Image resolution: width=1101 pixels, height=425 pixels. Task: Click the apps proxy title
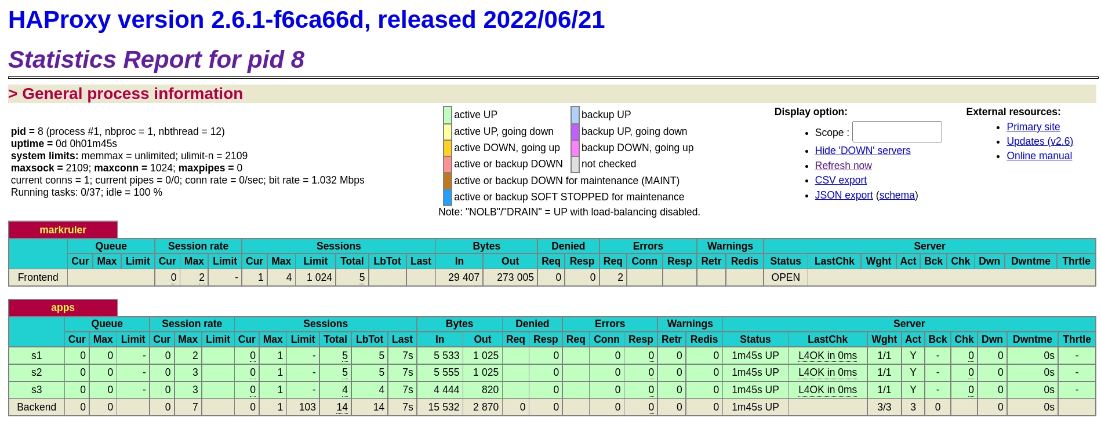tap(63, 307)
